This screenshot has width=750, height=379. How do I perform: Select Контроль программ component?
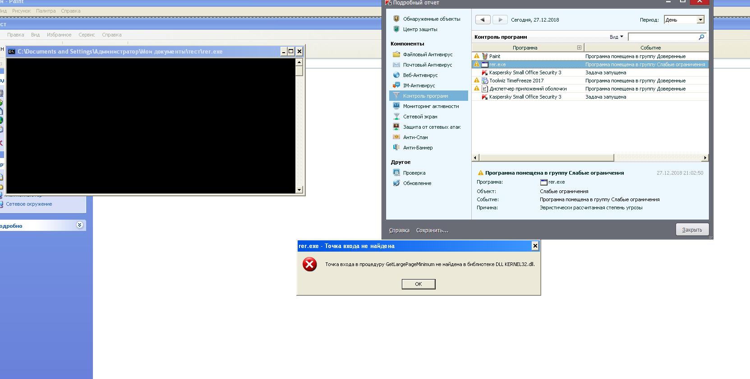[428, 96]
